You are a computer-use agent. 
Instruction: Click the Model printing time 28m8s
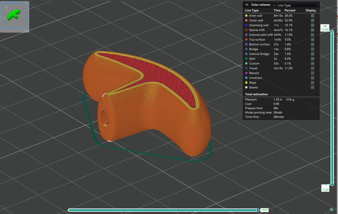pos(278,112)
